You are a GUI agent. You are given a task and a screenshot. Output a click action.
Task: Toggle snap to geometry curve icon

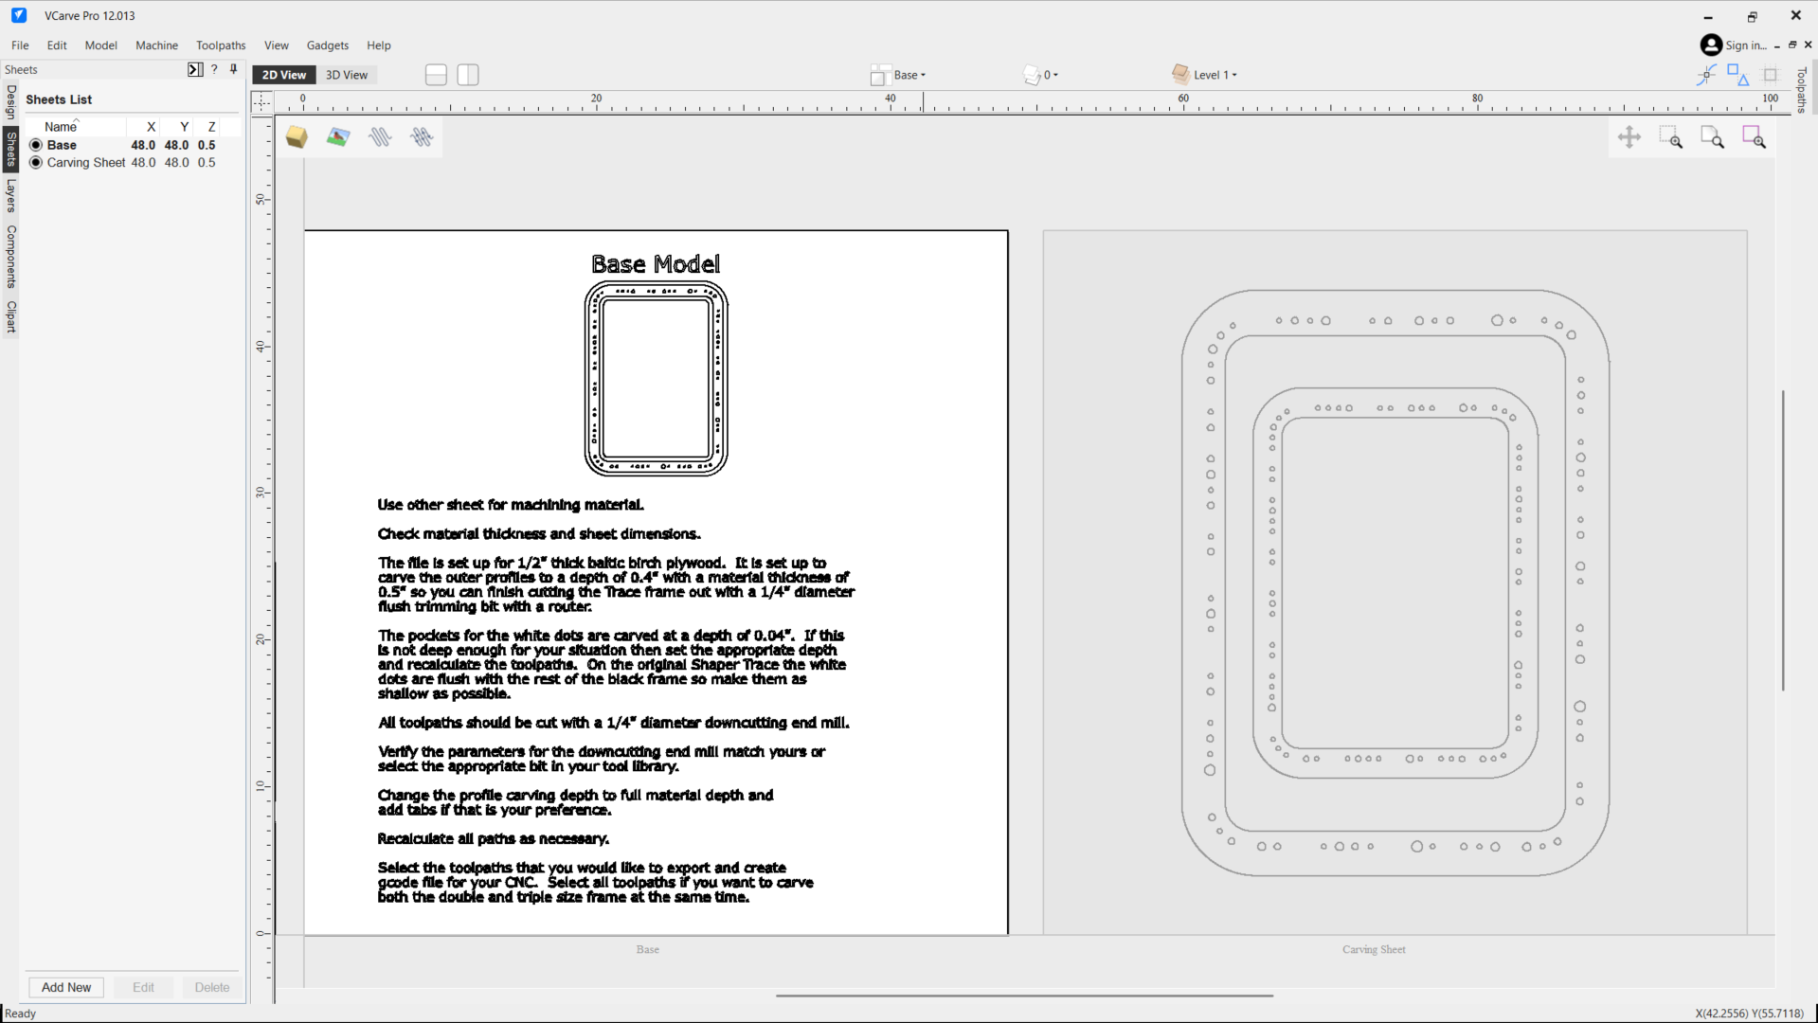pos(1706,75)
